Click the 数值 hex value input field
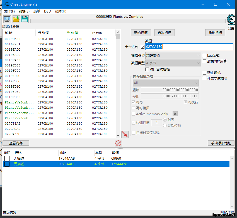The width and height of the screenshot is (237, 218). [189, 47]
